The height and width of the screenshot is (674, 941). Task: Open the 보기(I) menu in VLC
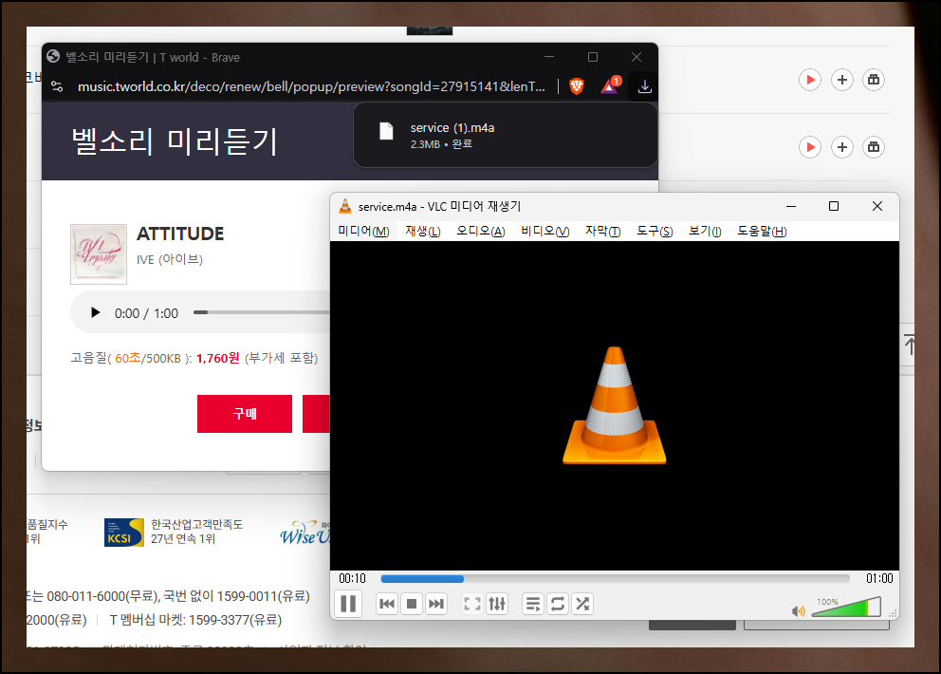(705, 232)
